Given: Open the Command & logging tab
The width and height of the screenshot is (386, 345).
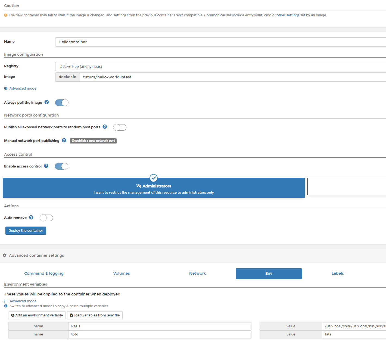Looking at the screenshot, I should [x=43, y=273].
